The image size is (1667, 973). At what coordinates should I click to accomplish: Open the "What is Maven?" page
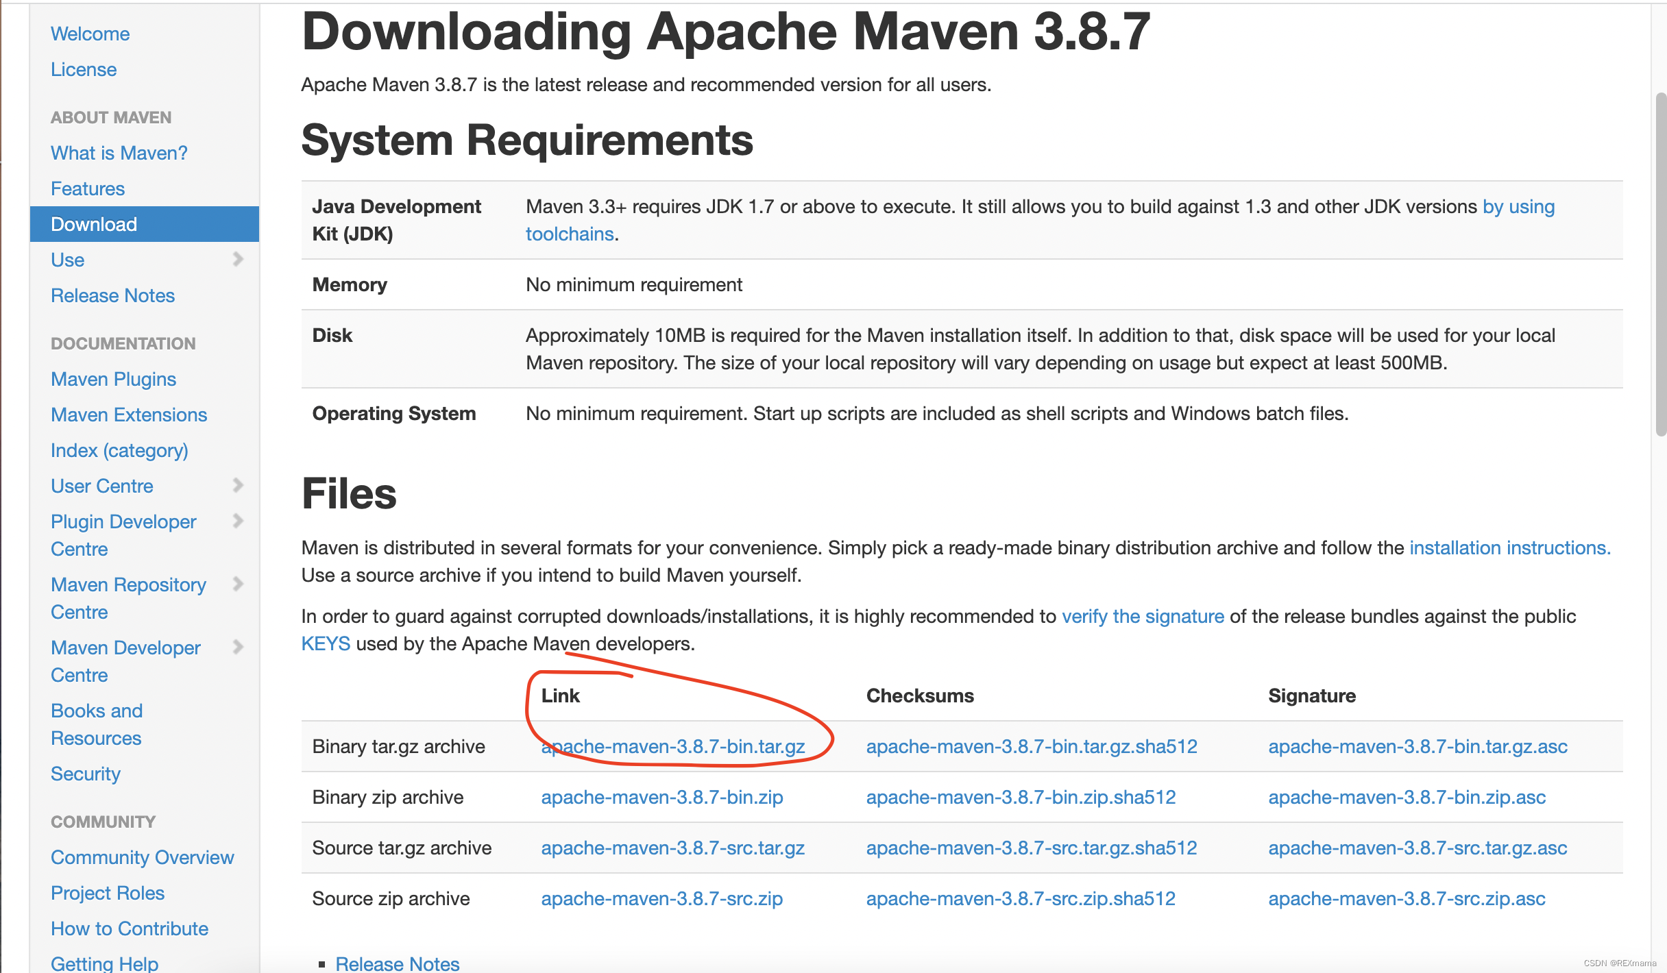coord(119,153)
